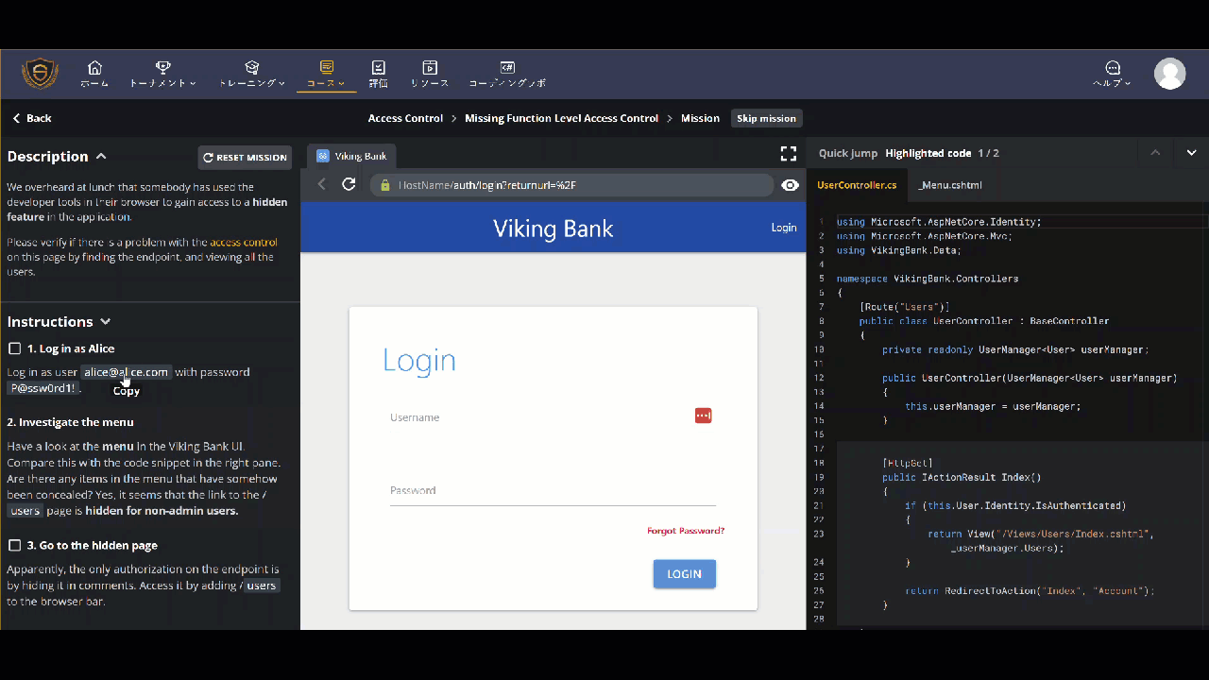Click the Skip mission button
1209x680 pixels.
click(x=766, y=118)
